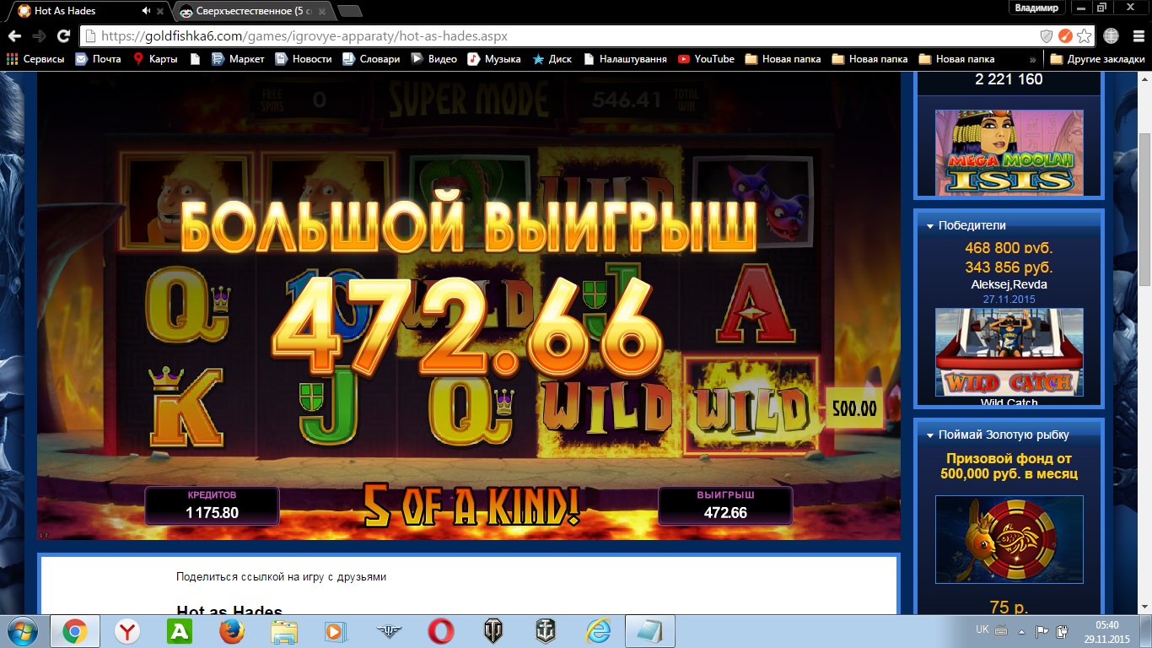Screen dimensions: 1152x648
Task: Launch Yandex browser from taskbar
Action: coord(127,631)
